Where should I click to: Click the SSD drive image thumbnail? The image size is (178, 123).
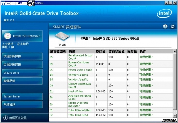(x=62, y=36)
